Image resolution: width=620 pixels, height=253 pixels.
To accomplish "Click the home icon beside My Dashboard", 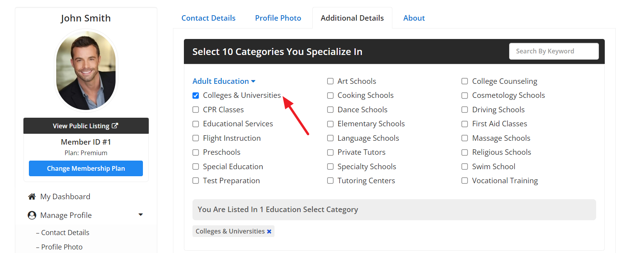I will (32, 196).
